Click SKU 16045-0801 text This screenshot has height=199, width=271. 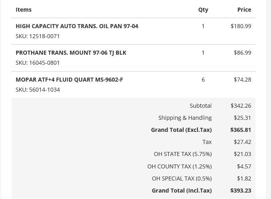38,63
